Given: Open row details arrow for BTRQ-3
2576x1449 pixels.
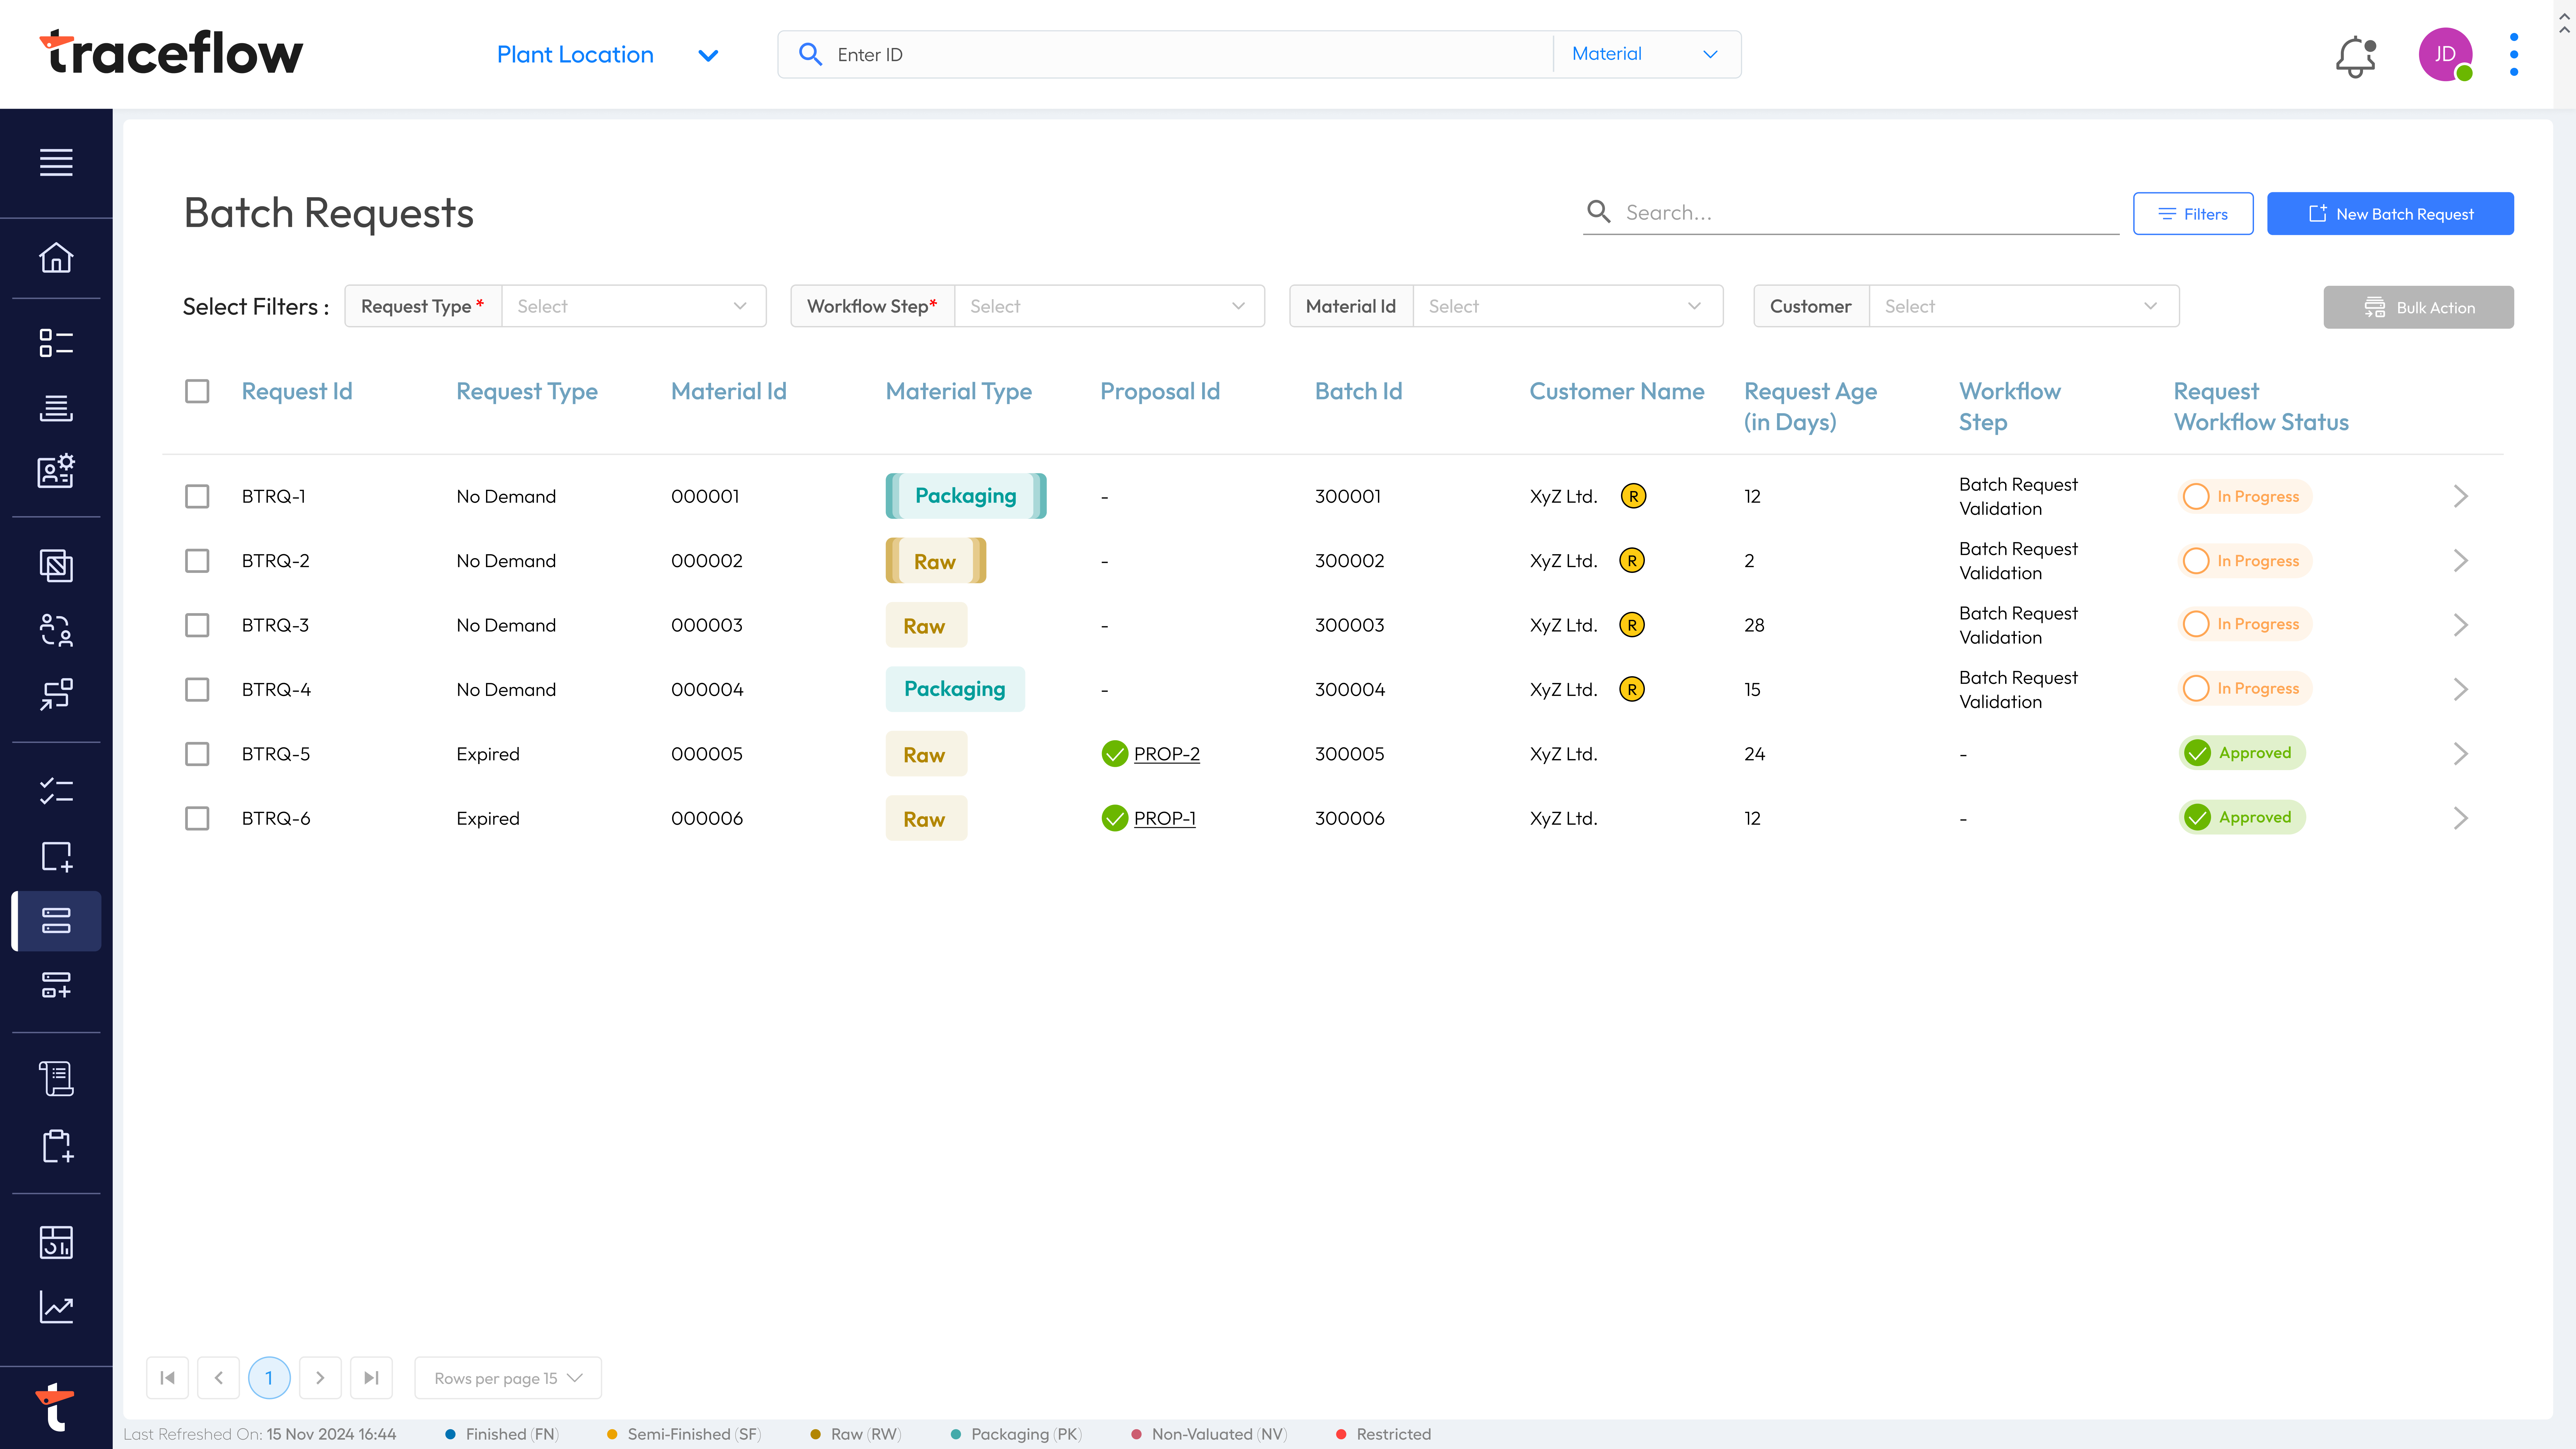Looking at the screenshot, I should [x=2461, y=625].
